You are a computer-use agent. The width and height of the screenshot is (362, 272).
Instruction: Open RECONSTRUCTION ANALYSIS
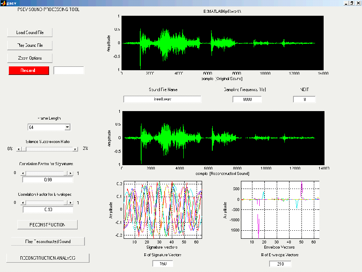[48, 258]
